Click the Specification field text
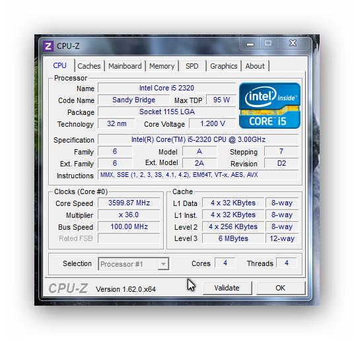Image resolution: width=354 pixels, height=340 pixels. click(x=198, y=139)
